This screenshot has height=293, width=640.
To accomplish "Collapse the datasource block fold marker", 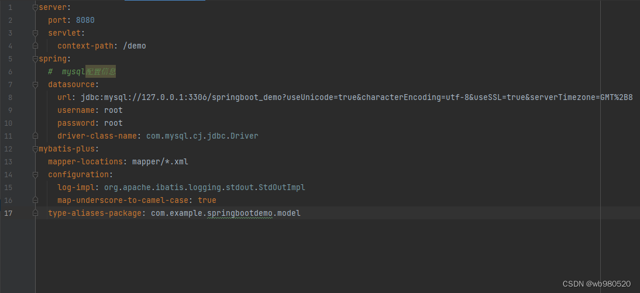I will click(36, 84).
